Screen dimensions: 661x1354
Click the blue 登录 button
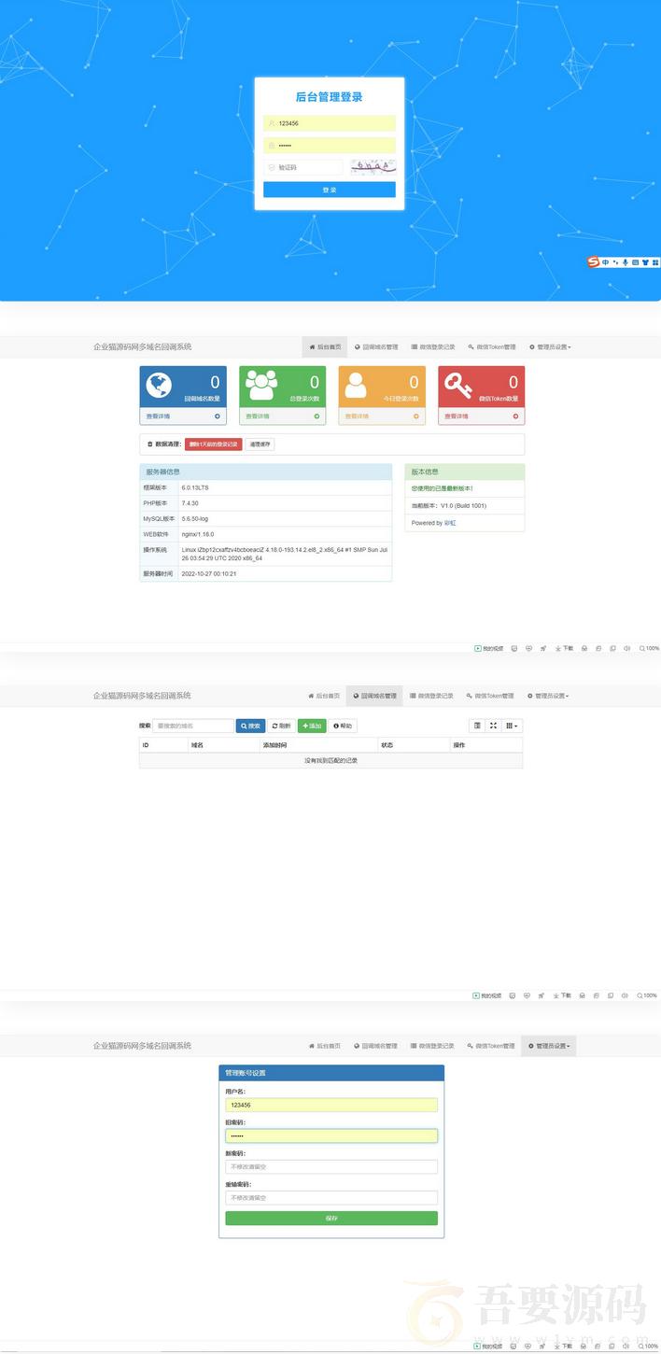coord(329,190)
